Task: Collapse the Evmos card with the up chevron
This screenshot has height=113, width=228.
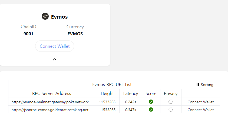Action: 55,59
